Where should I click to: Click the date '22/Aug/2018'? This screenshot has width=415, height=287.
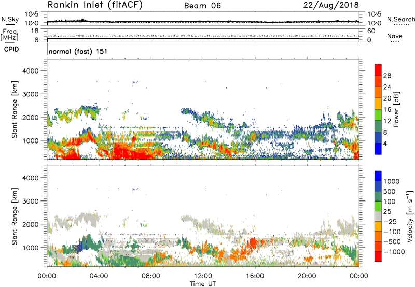(331, 5)
